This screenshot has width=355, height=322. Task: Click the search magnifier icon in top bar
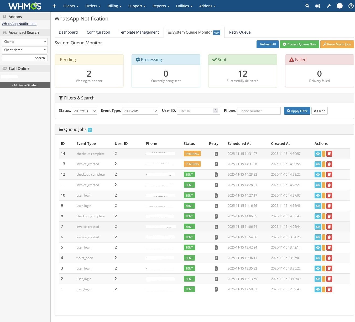[x=307, y=6]
